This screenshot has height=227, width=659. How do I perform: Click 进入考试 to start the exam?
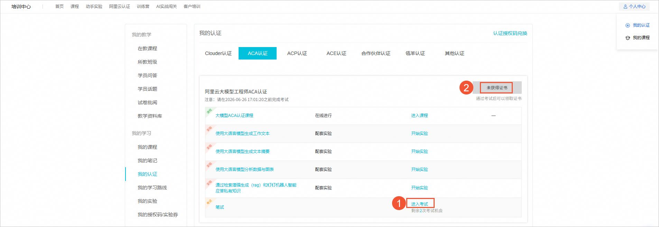419,204
